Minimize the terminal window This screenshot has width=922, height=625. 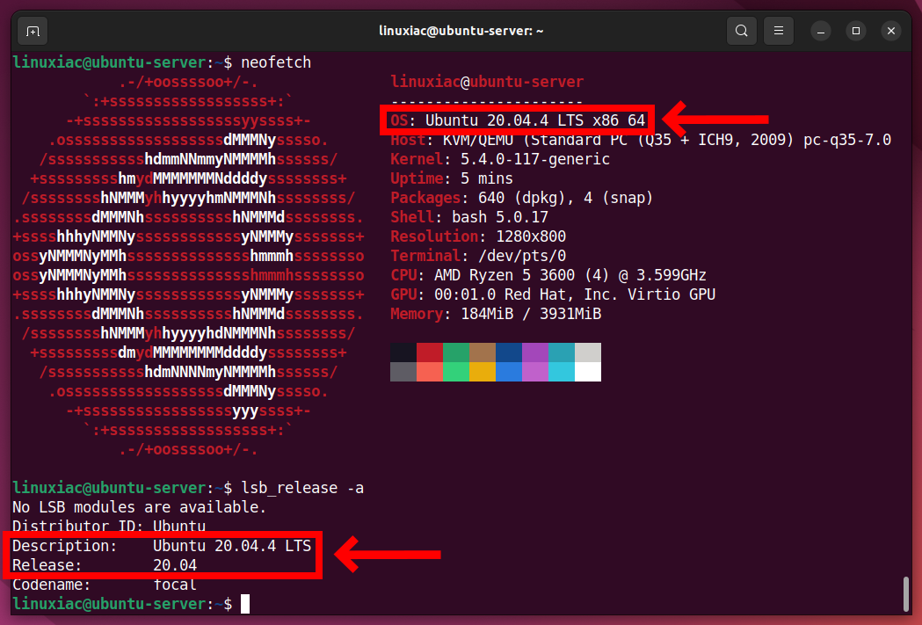(820, 31)
